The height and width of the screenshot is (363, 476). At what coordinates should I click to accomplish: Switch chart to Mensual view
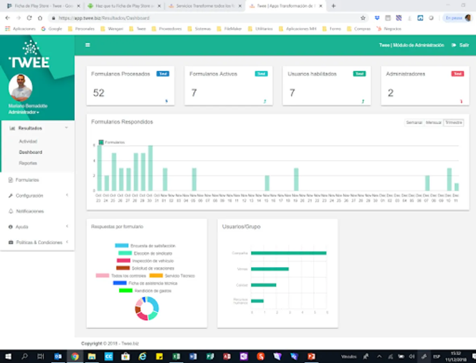(x=434, y=123)
